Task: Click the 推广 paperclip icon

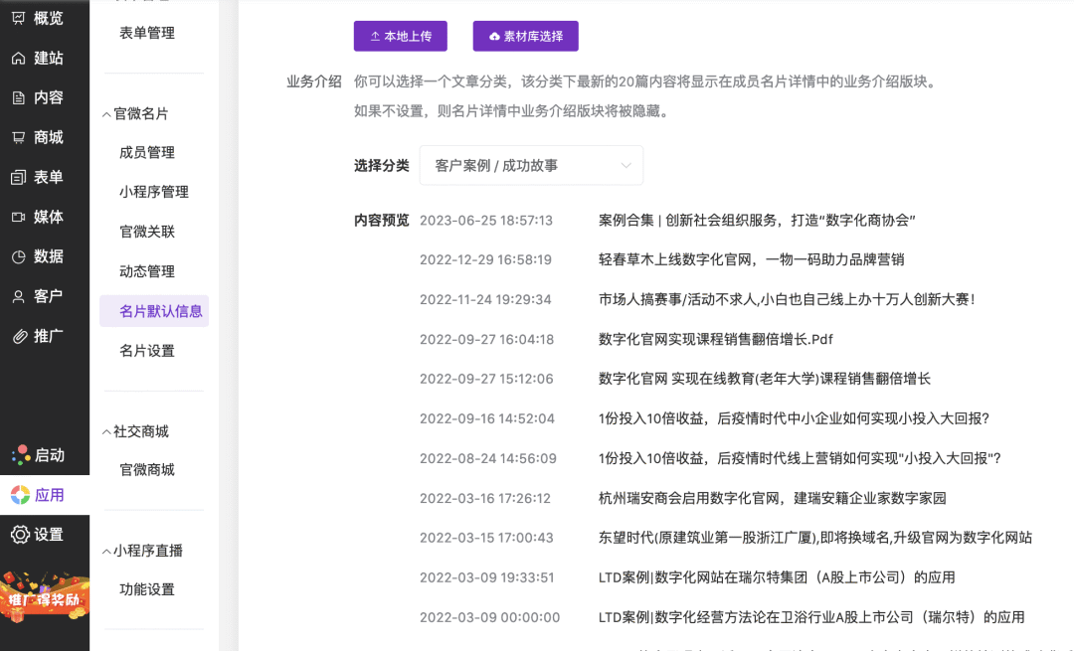Action: pos(19,336)
